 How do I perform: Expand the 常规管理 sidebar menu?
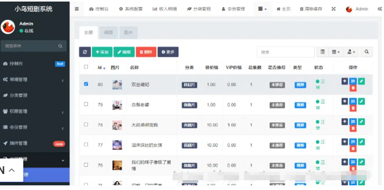[x=35, y=80]
